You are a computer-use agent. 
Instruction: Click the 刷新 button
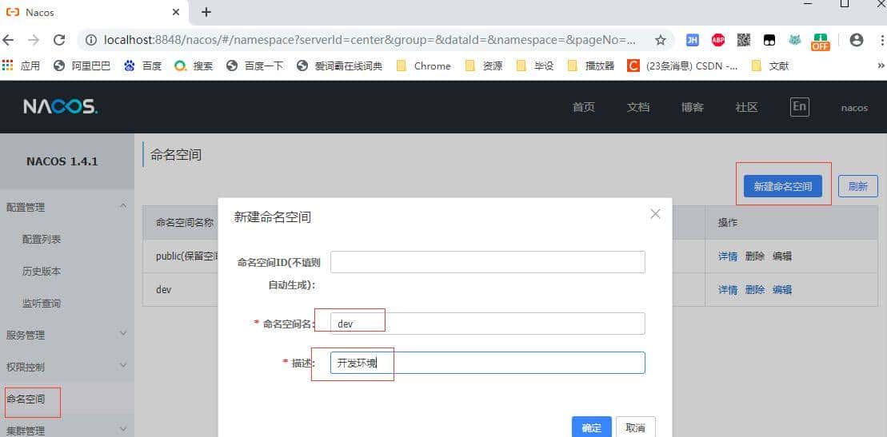[x=858, y=187]
